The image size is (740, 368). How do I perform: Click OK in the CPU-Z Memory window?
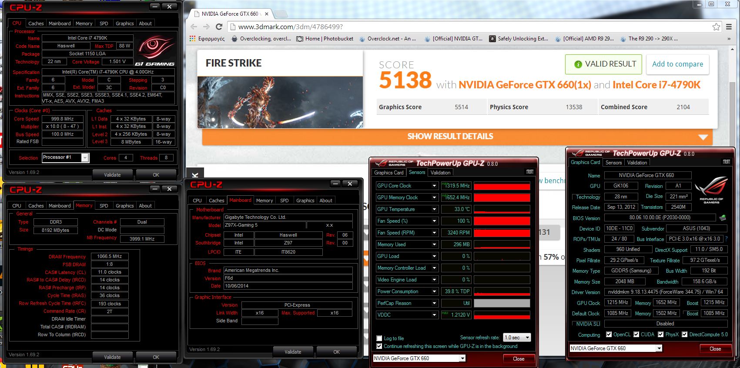pos(156,357)
